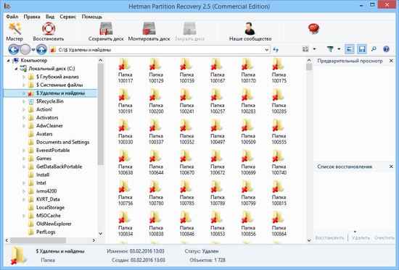Image resolution: width=399 pixels, height=270 pixels.
Task: Select AdwCleaner folder in tree
Action: point(49,126)
